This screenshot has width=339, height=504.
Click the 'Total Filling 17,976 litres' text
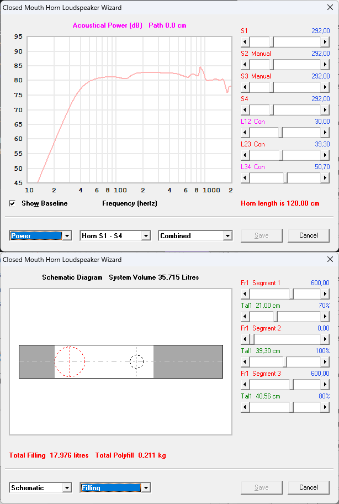[x=49, y=455]
